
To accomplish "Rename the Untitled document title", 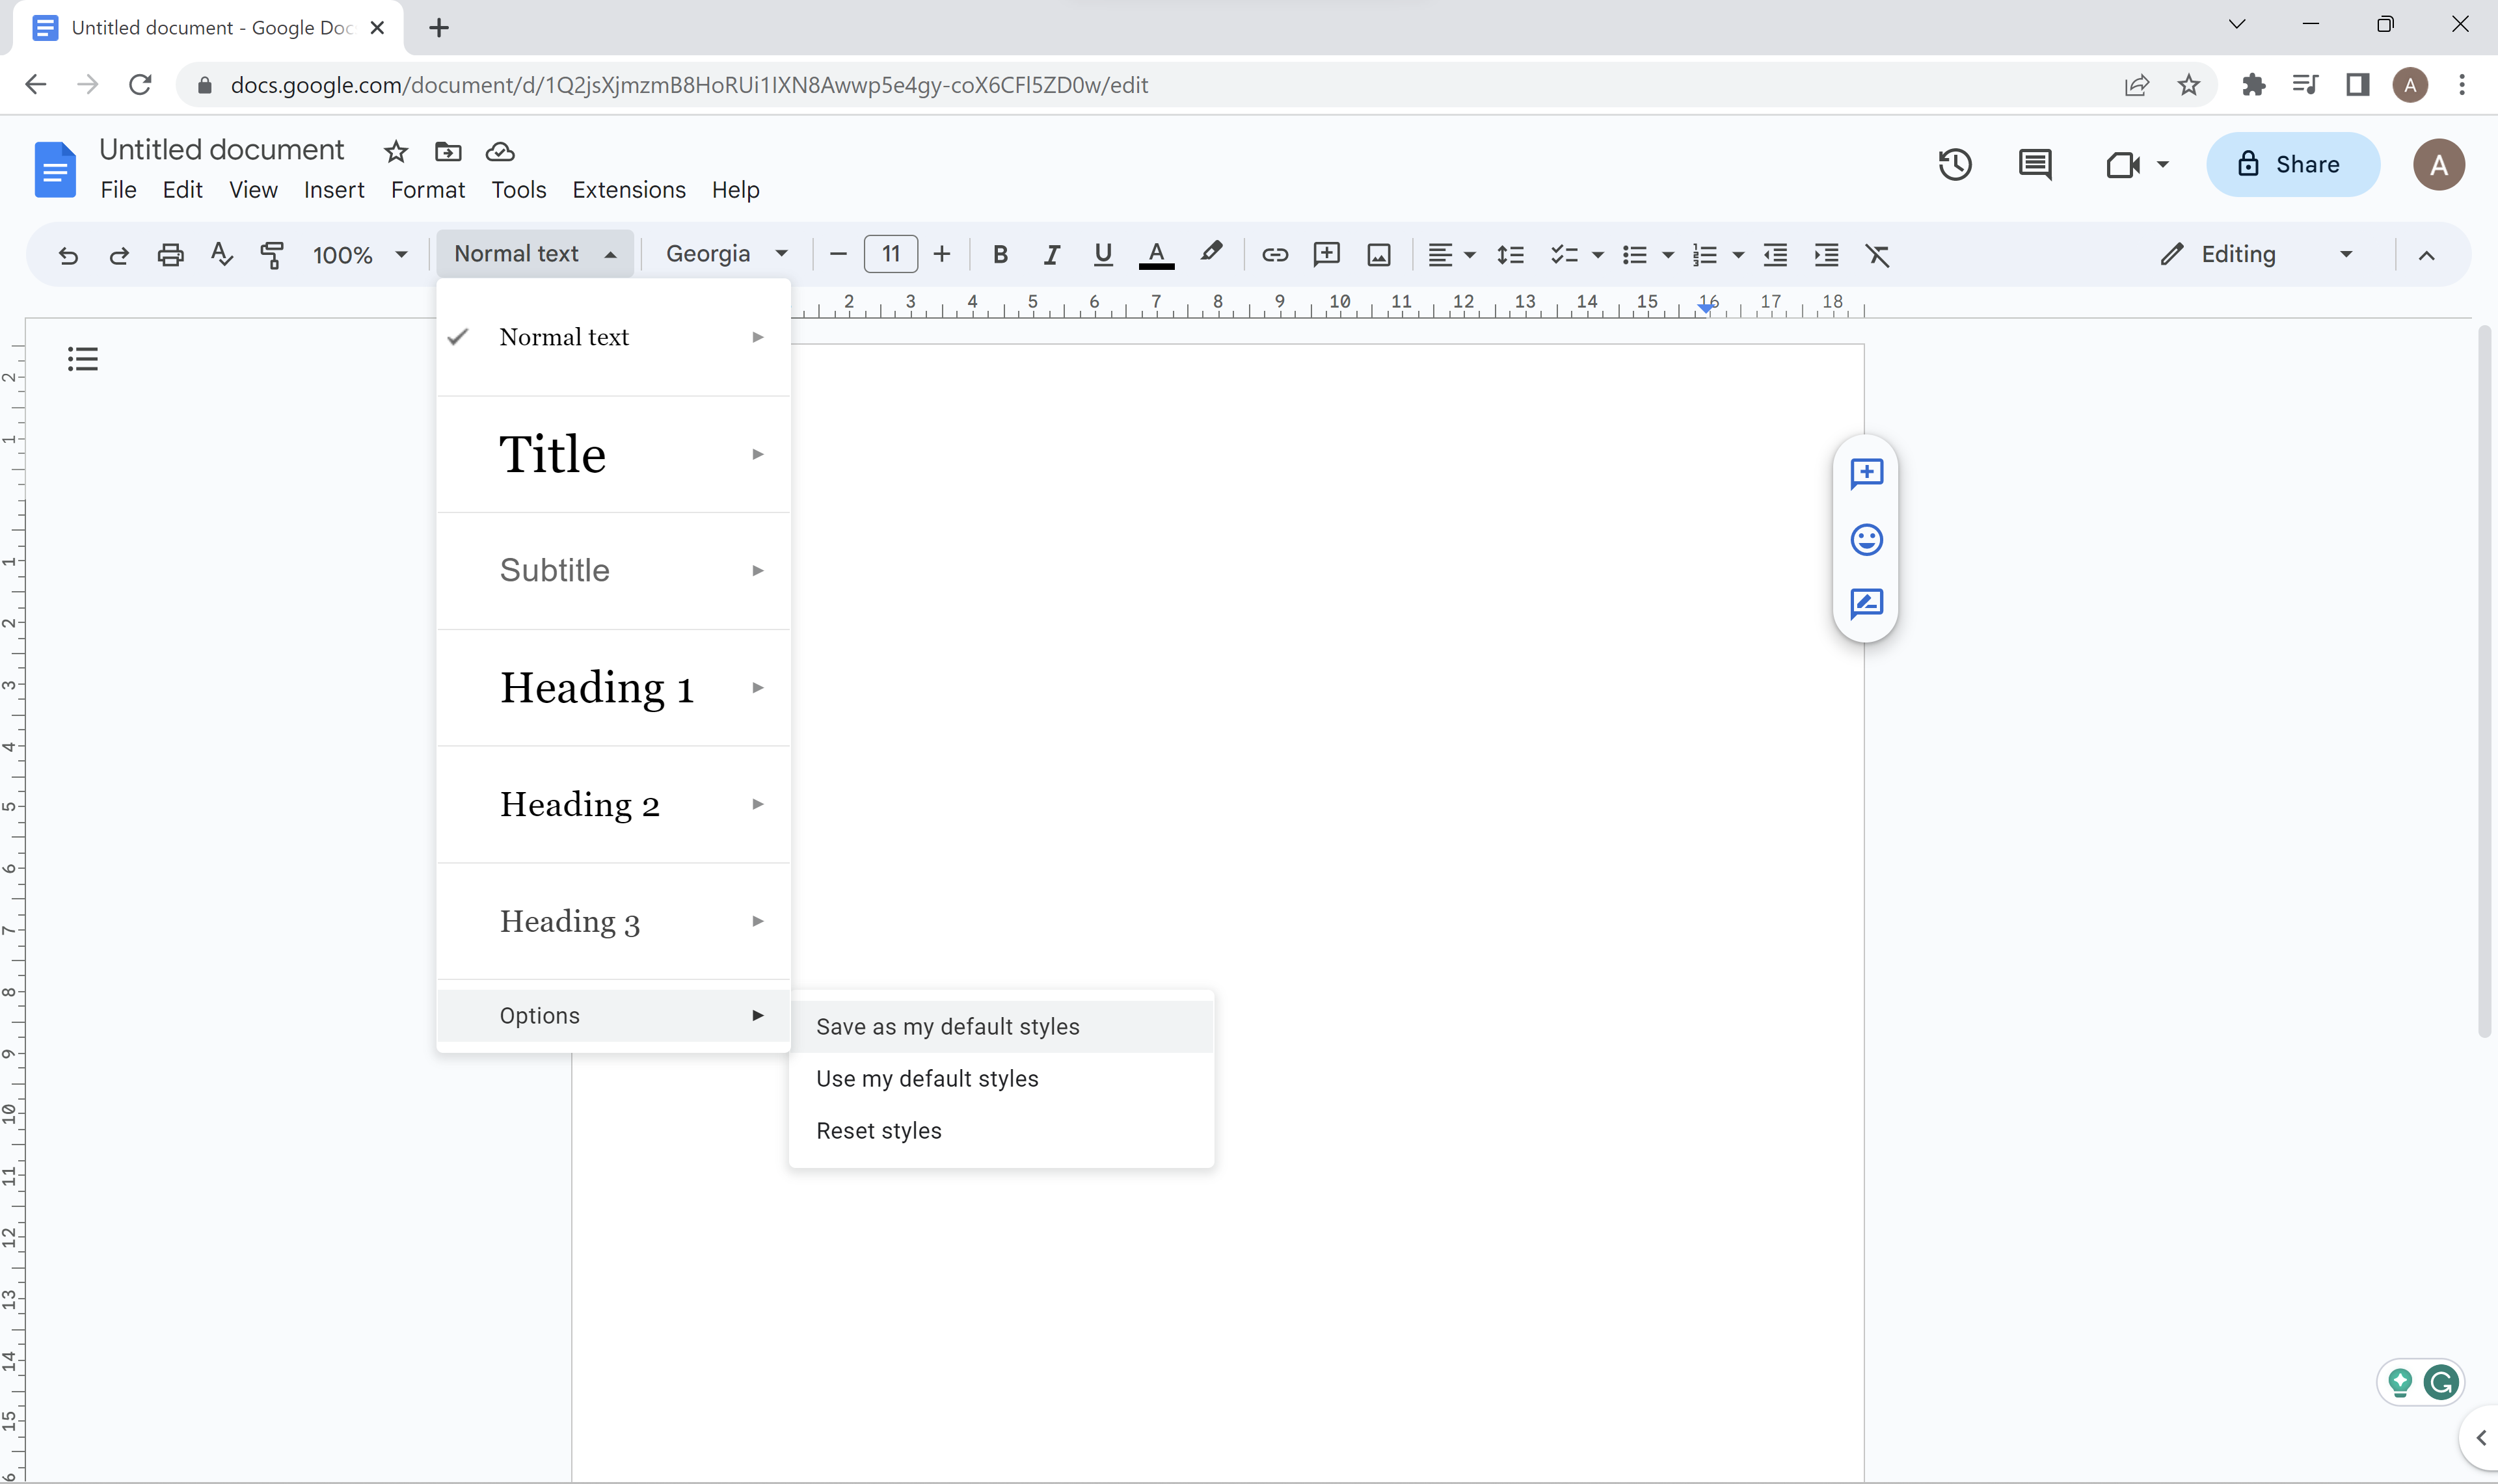I will pyautogui.click(x=221, y=150).
